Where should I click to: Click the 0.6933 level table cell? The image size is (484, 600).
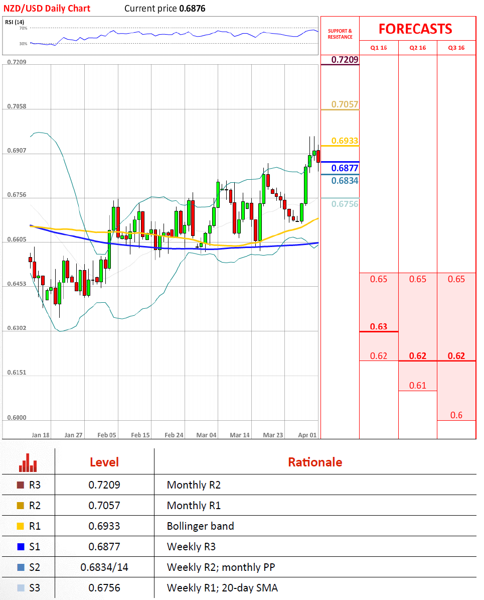tap(104, 526)
